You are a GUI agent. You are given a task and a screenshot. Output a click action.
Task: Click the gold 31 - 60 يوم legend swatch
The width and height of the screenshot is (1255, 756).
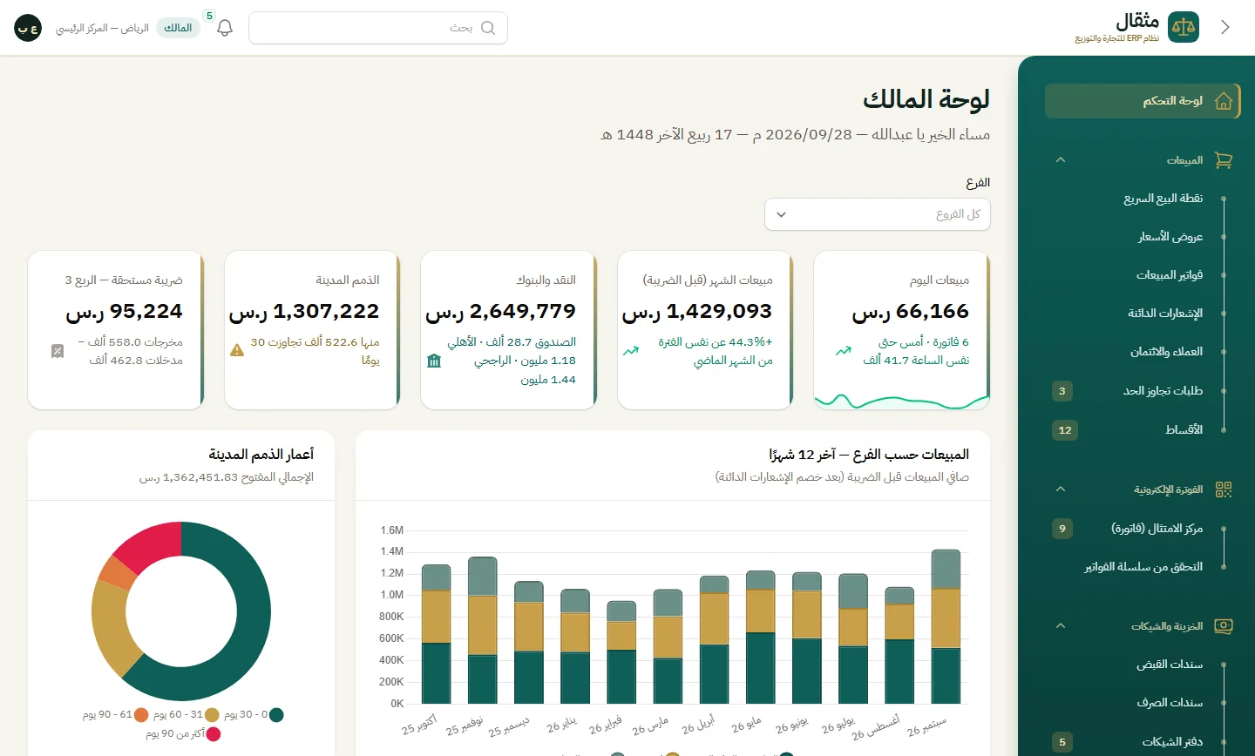212,715
